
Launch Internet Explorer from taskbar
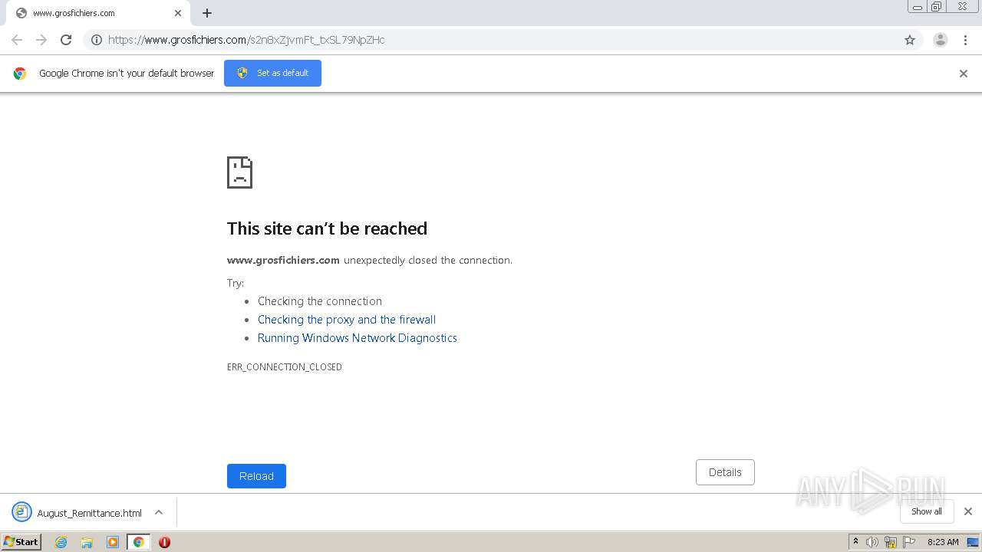pos(61,542)
